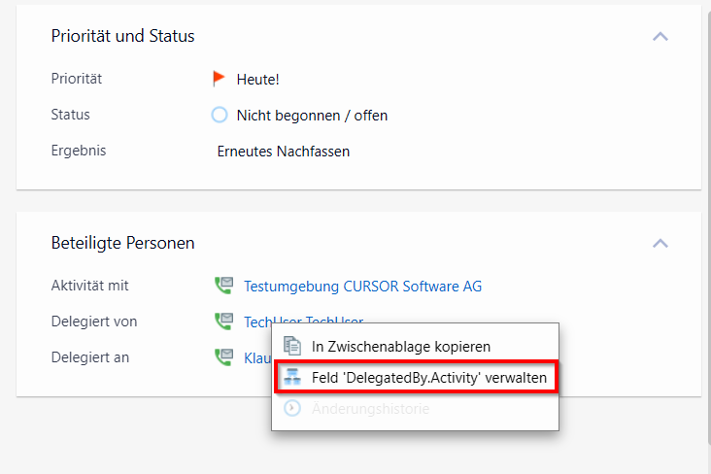Open the TechUser TechUser link
Image resolution: width=711 pixels, height=474 pixels.
pyautogui.click(x=303, y=319)
